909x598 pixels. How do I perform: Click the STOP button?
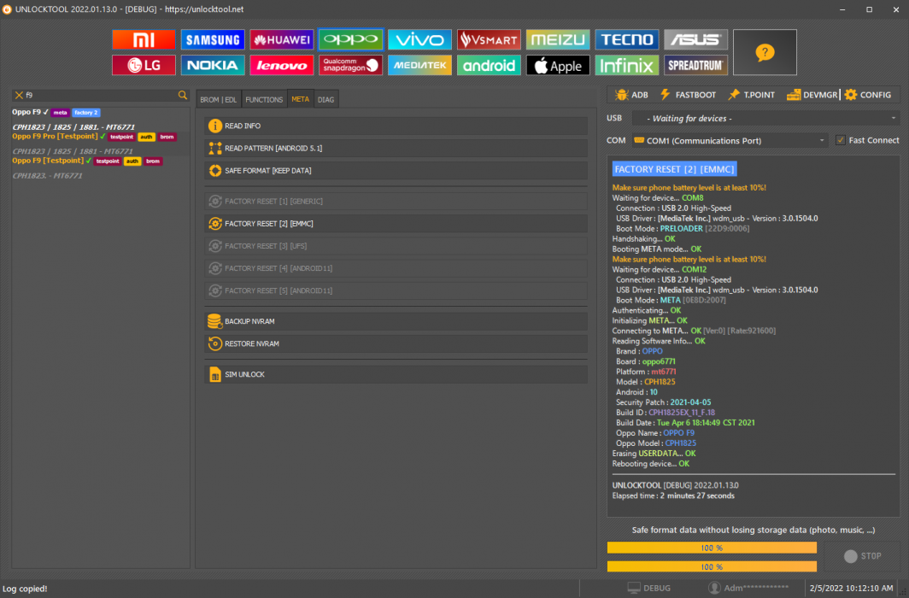[x=862, y=556]
